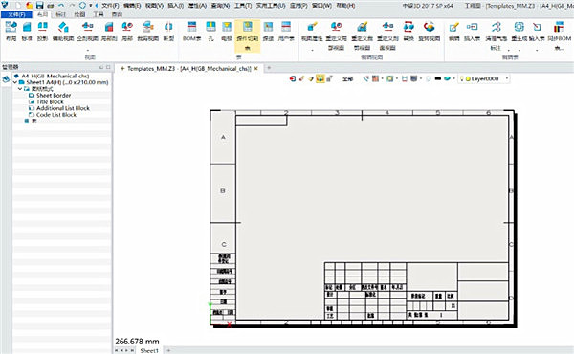The width and height of the screenshot is (574, 354).
Task: Open the 视图属性 view attributes tool
Action: 312,31
